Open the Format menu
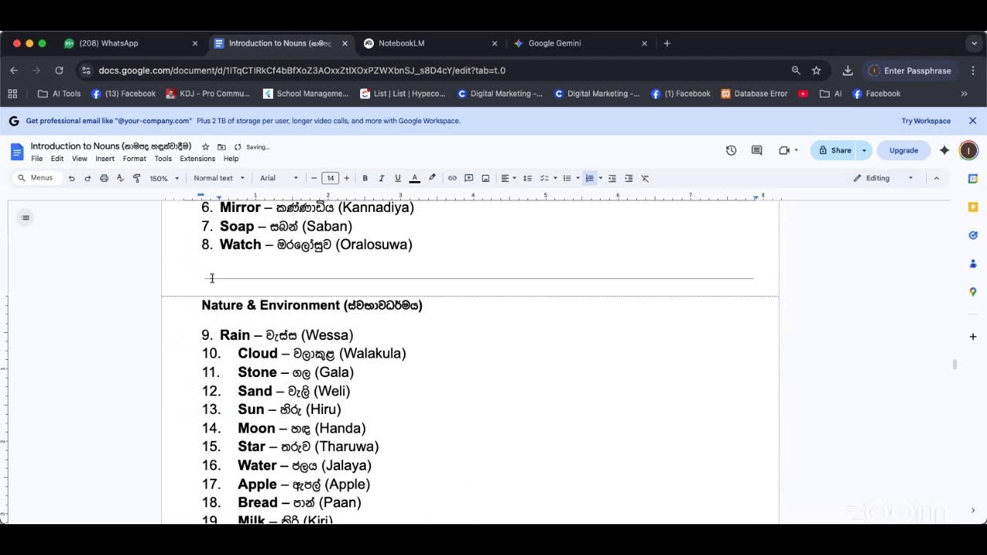This screenshot has width=987, height=555. point(134,159)
